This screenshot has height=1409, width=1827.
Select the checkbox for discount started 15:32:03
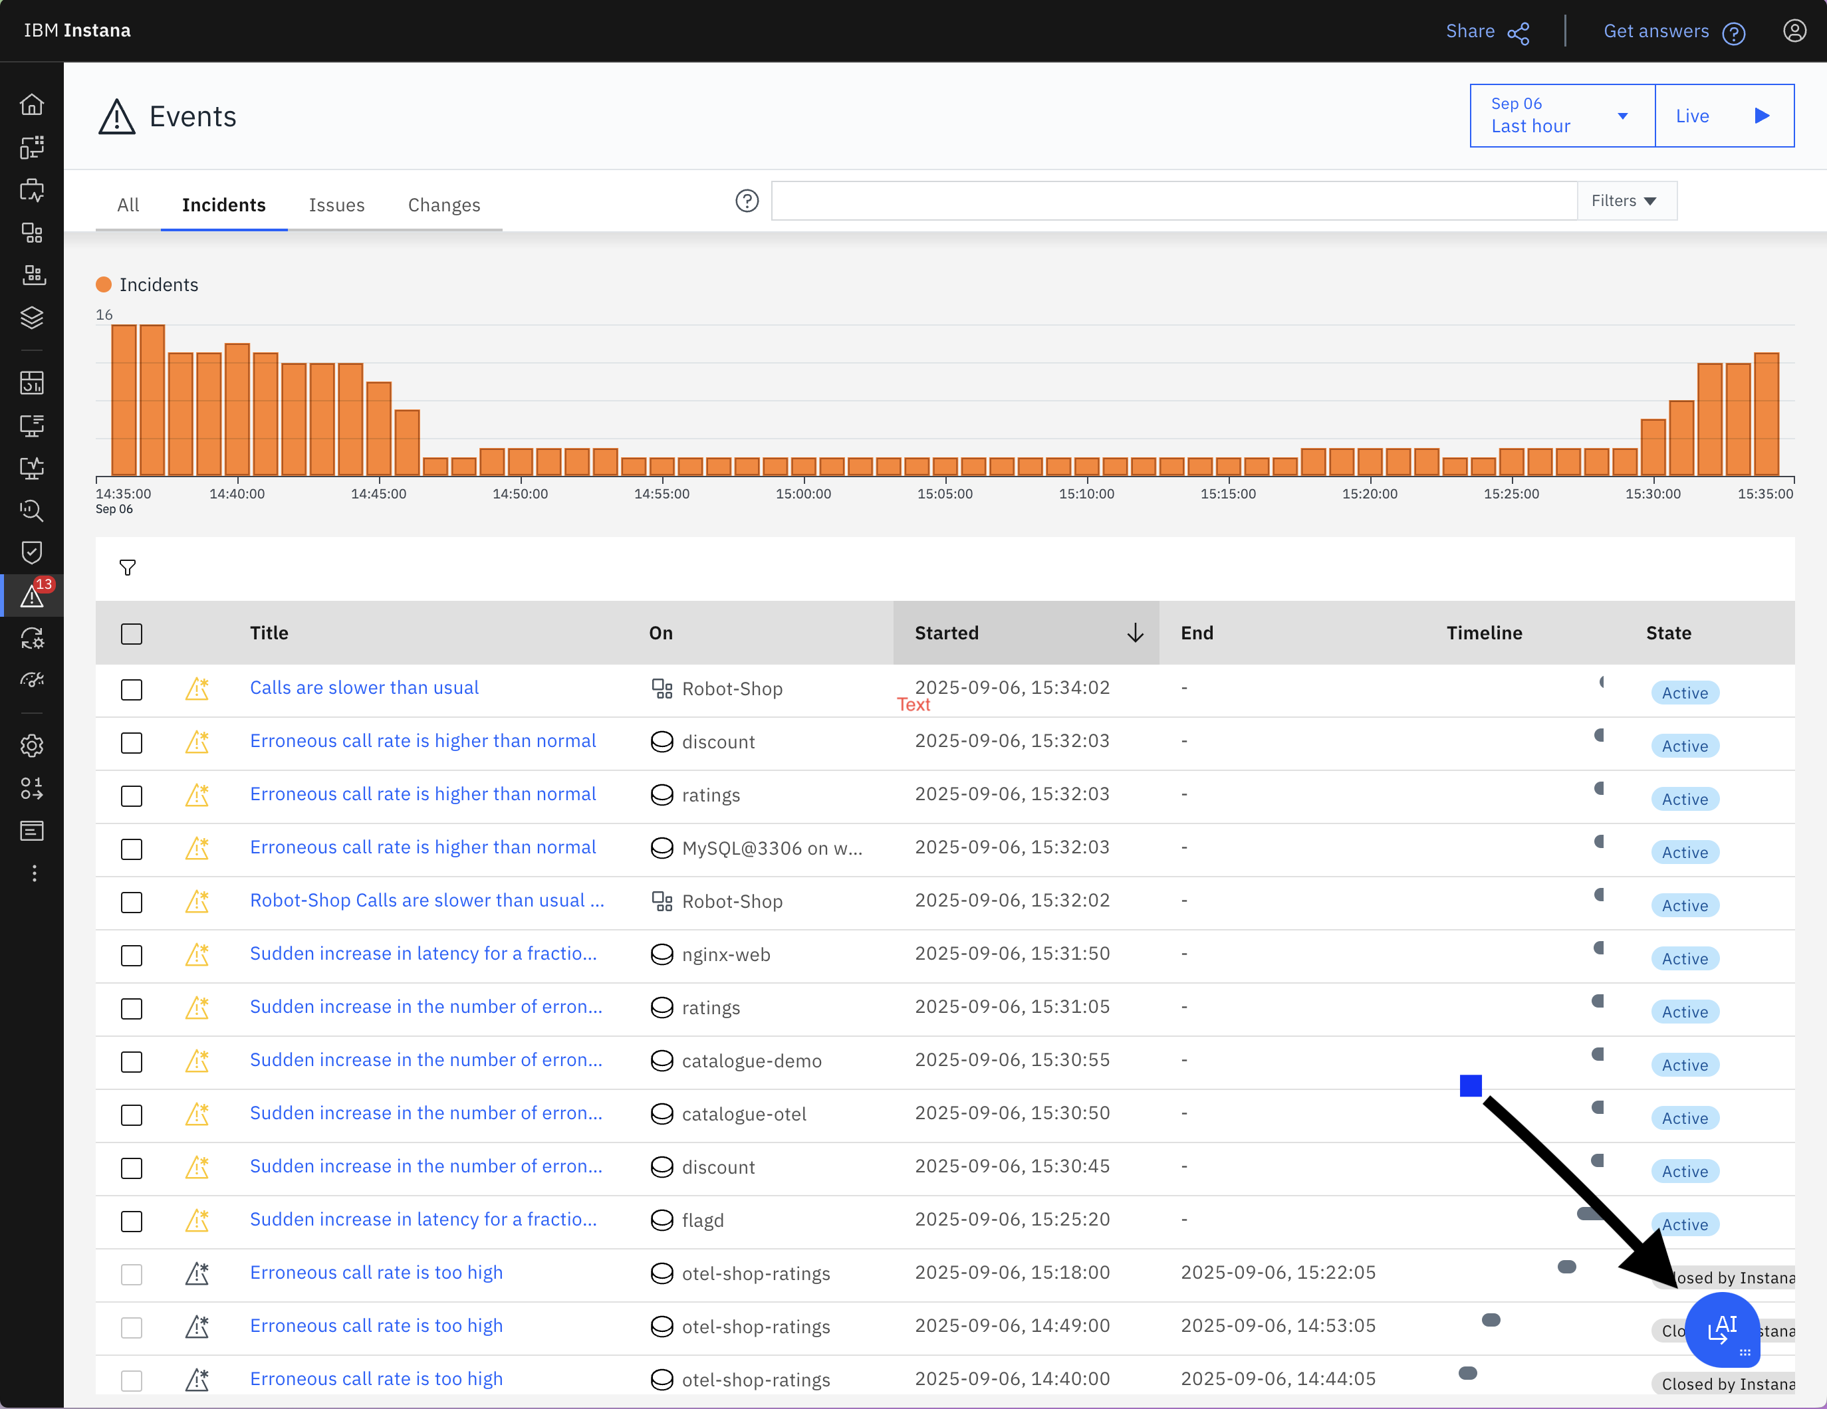point(132,744)
